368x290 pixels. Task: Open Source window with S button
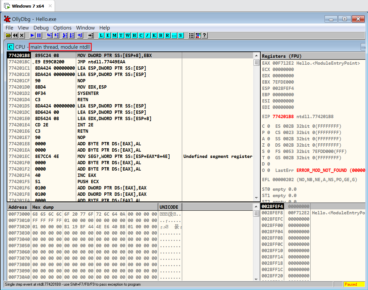pos(181,36)
